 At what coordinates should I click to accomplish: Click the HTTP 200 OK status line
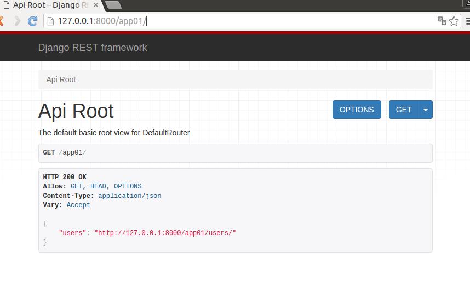65,177
